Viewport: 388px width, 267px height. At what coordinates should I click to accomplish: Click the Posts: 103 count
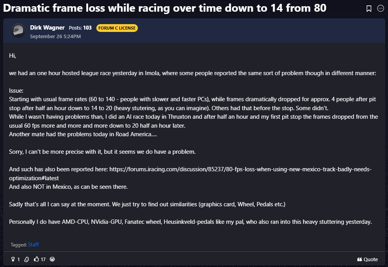point(80,28)
